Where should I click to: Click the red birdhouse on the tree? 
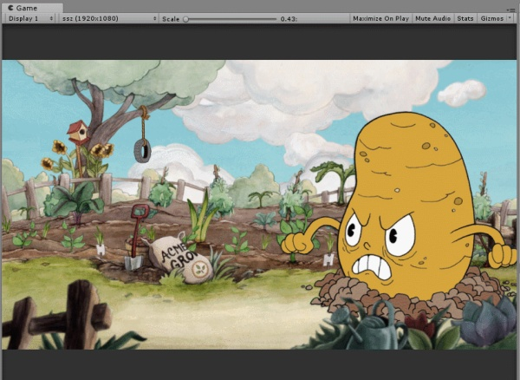coord(79,133)
